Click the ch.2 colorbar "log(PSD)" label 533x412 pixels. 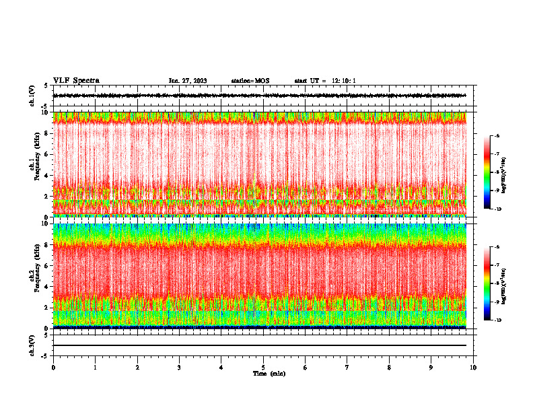click(x=504, y=286)
